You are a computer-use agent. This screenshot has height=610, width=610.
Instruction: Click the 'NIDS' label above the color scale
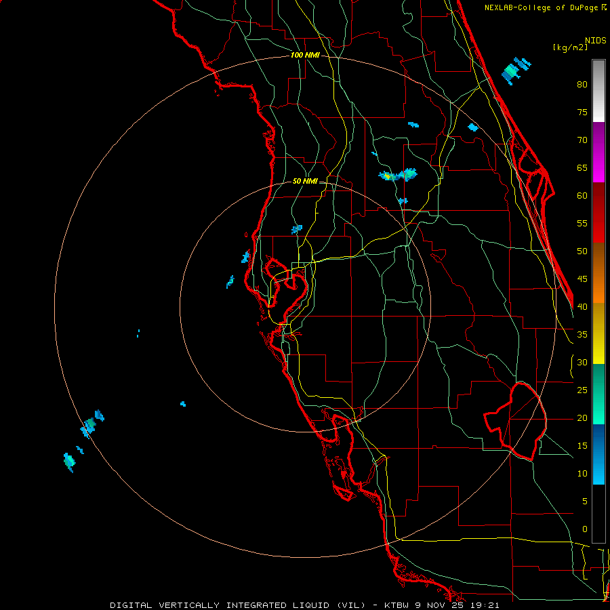595,41
